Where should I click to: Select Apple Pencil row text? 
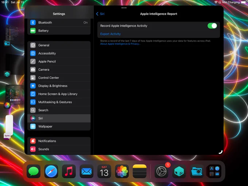click(47, 62)
